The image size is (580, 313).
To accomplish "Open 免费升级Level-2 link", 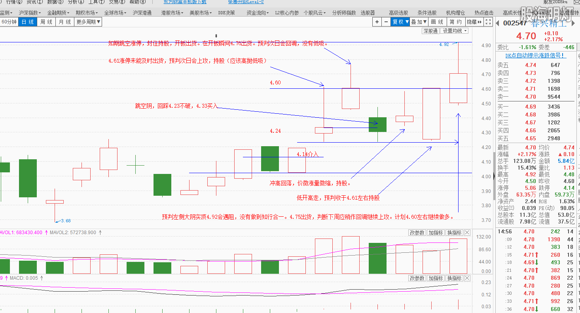I will coord(246,2).
